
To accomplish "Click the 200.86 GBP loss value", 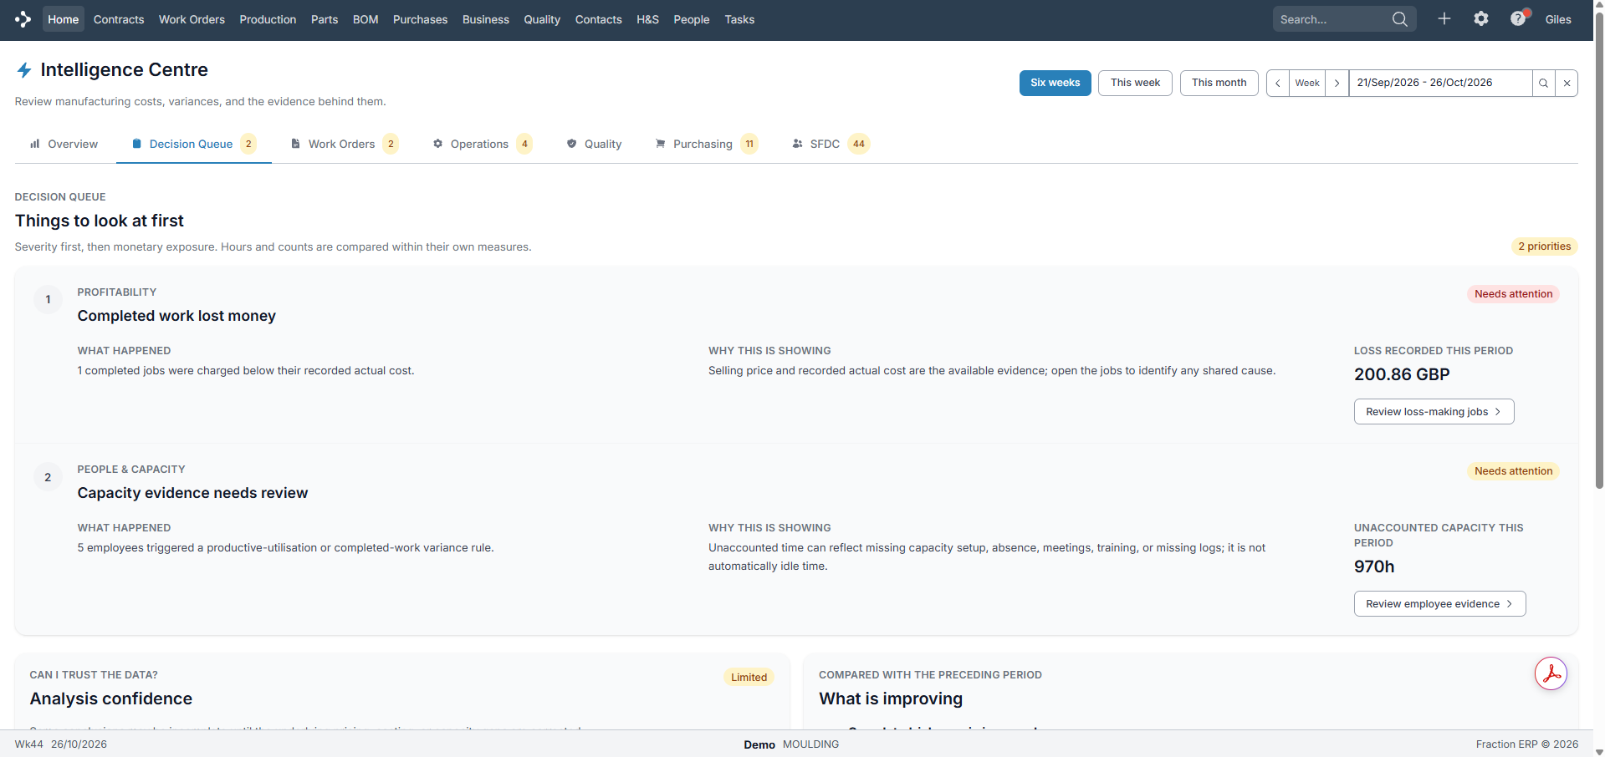I will (x=1402, y=374).
